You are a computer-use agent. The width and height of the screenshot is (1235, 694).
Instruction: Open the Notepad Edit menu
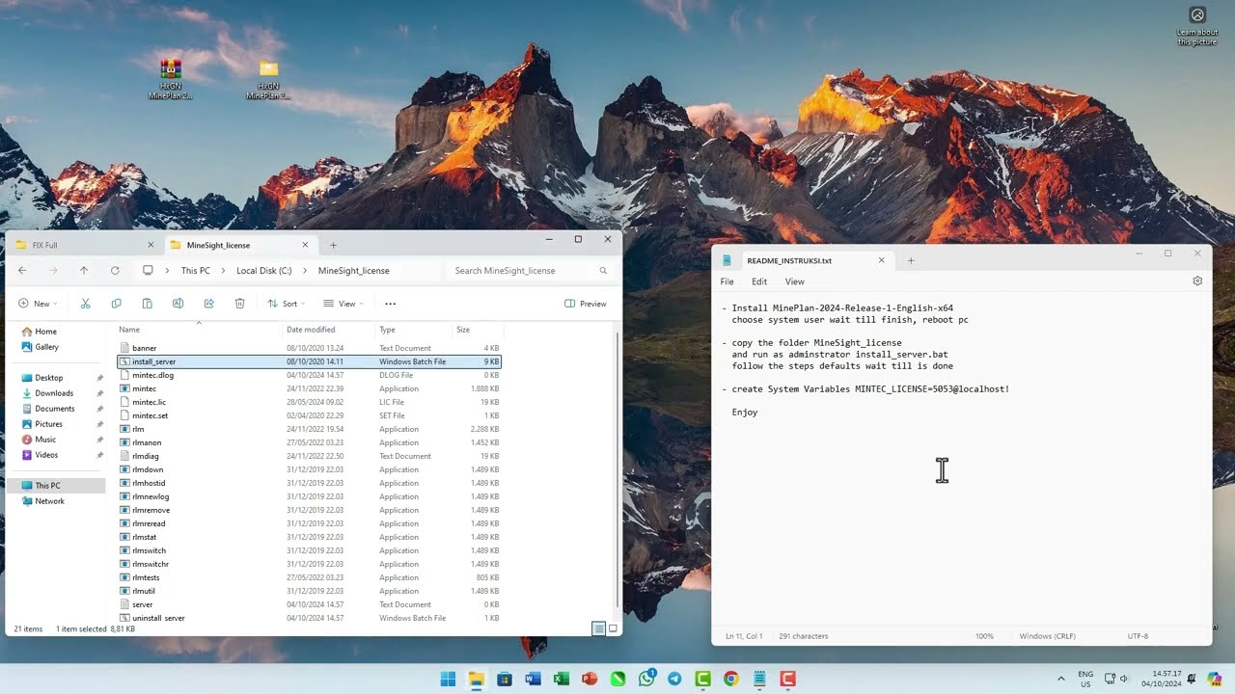click(x=759, y=281)
